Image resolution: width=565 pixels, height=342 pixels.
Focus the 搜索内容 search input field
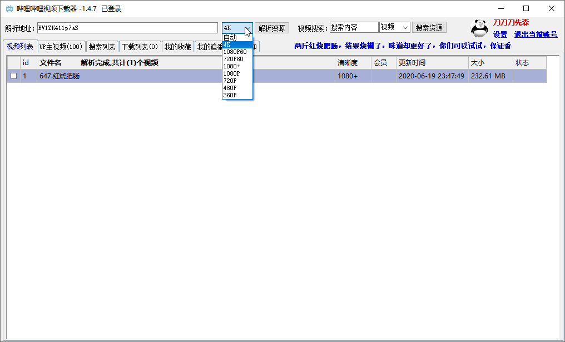coord(354,28)
